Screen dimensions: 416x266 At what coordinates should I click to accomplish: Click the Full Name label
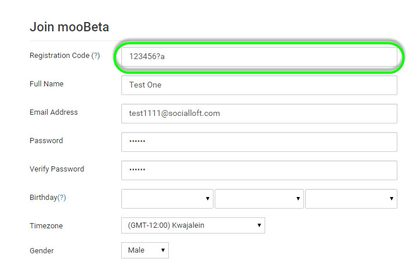tap(46, 83)
